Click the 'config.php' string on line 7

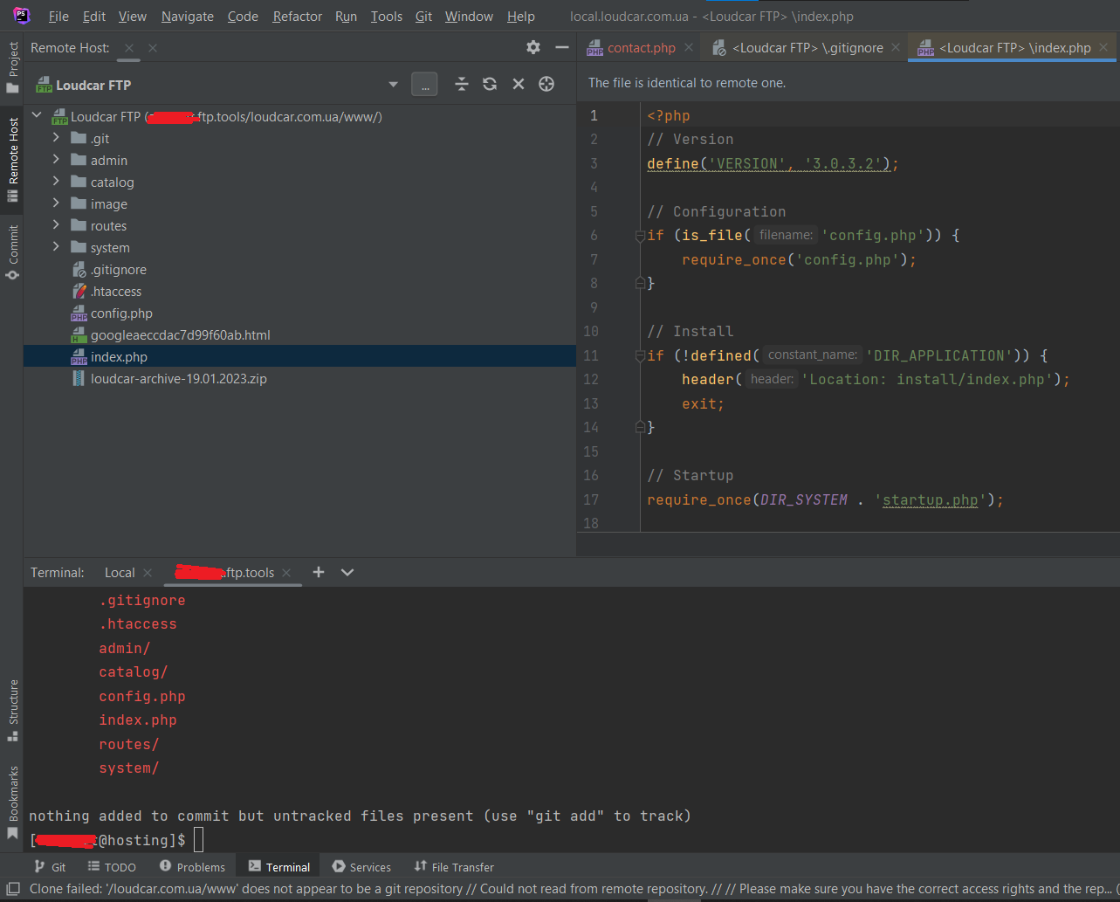[847, 259]
